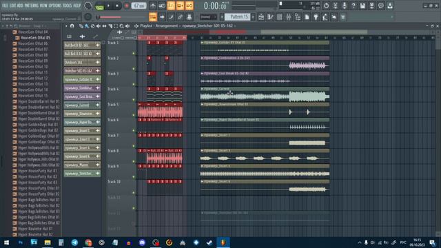Toggle the loop recording icon
This screenshot has height=248, width=441.
coord(189,6)
